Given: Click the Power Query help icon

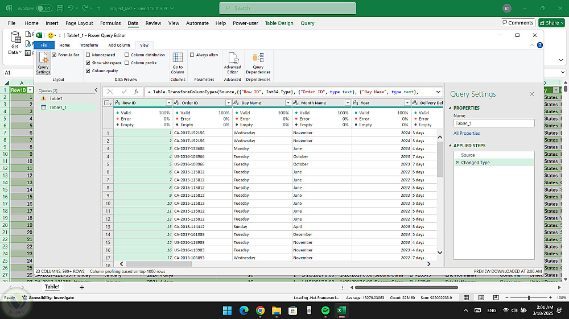Looking at the screenshot, I should point(539,45).
